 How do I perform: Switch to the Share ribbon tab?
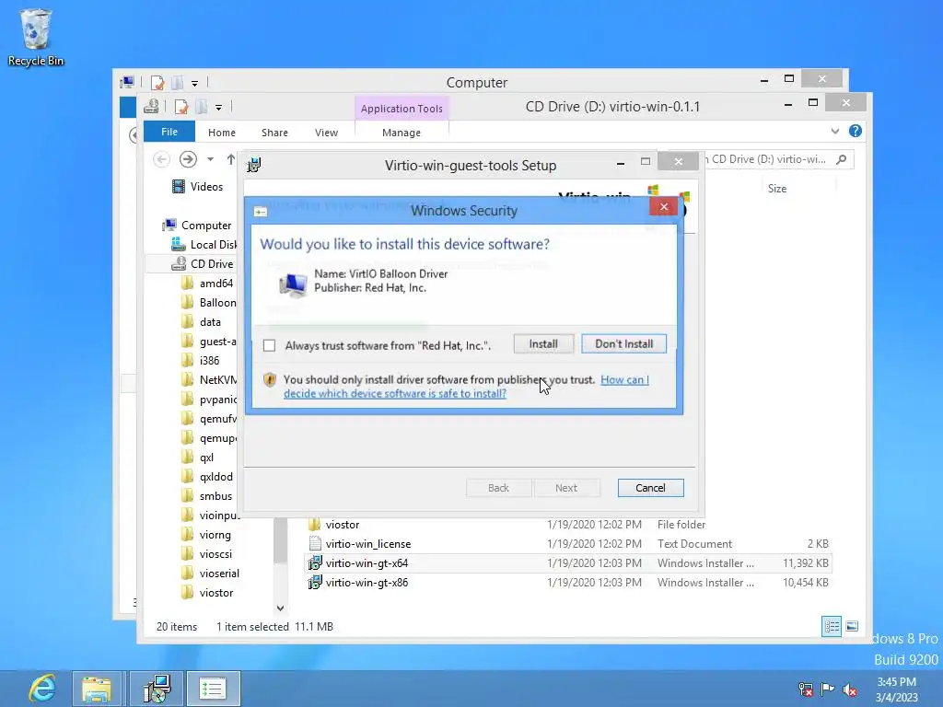[274, 133]
